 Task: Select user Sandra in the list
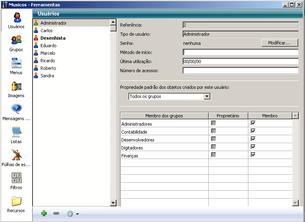[x=47, y=76]
